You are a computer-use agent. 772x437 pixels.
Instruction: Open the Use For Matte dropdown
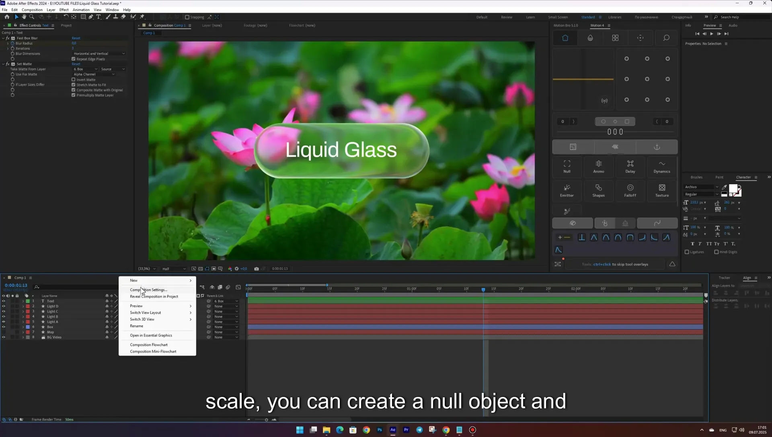94,74
